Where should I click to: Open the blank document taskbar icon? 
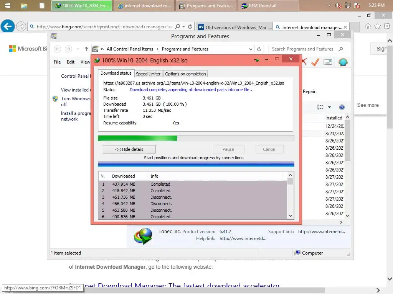tap(41, 5)
